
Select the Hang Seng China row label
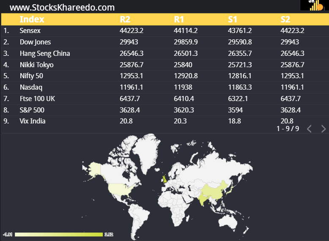(45, 54)
